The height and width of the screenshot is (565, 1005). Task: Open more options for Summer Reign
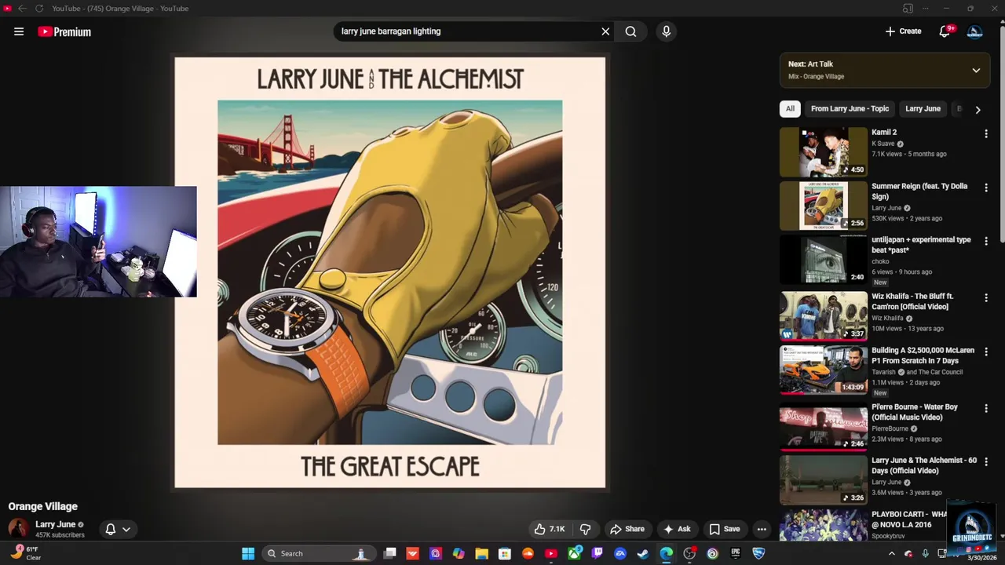pos(986,188)
